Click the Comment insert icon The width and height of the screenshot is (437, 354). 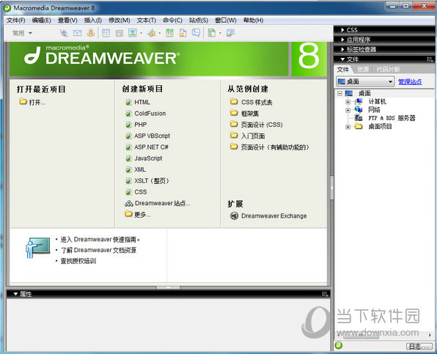click(196, 33)
